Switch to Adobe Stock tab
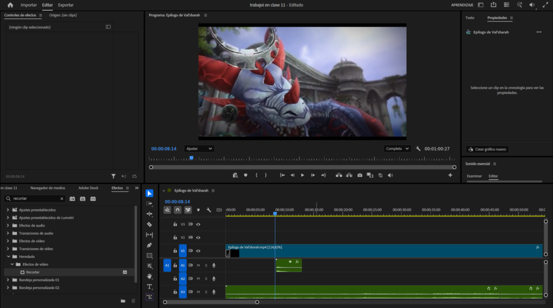The width and height of the screenshot is (553, 308). 88,188
